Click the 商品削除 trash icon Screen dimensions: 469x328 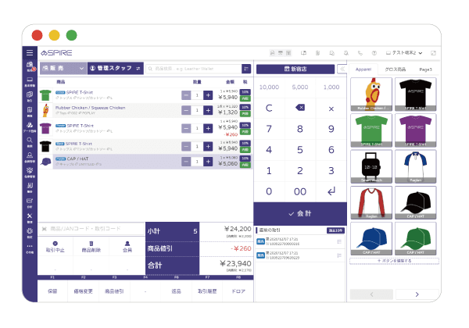click(x=90, y=247)
